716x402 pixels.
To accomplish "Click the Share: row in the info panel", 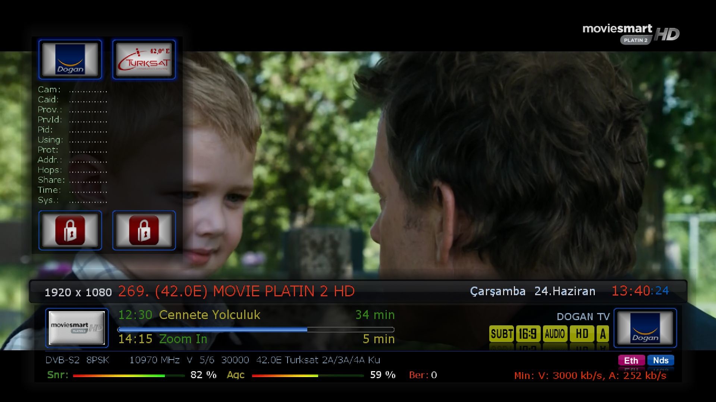I will pyautogui.click(x=72, y=180).
